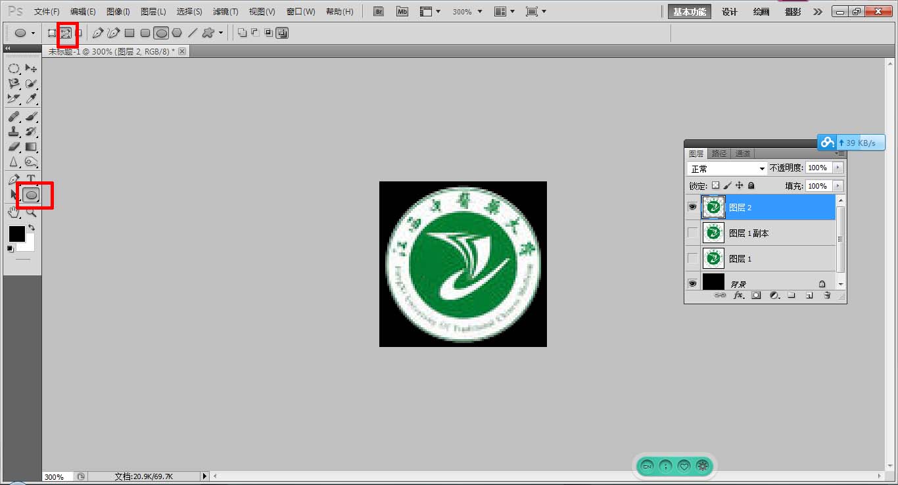The image size is (898, 485).
Task: Choose the Healing Brush tool
Action: (x=14, y=117)
